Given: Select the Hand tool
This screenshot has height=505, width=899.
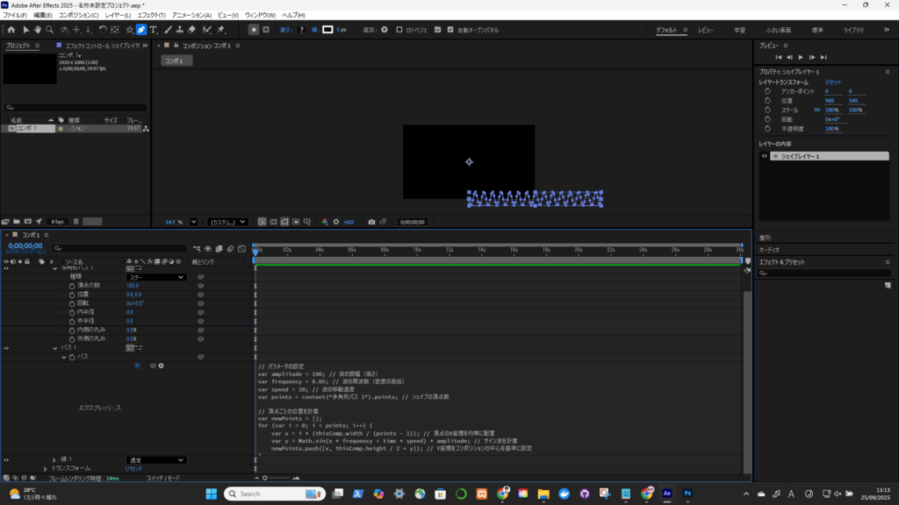Looking at the screenshot, I should [x=37, y=29].
